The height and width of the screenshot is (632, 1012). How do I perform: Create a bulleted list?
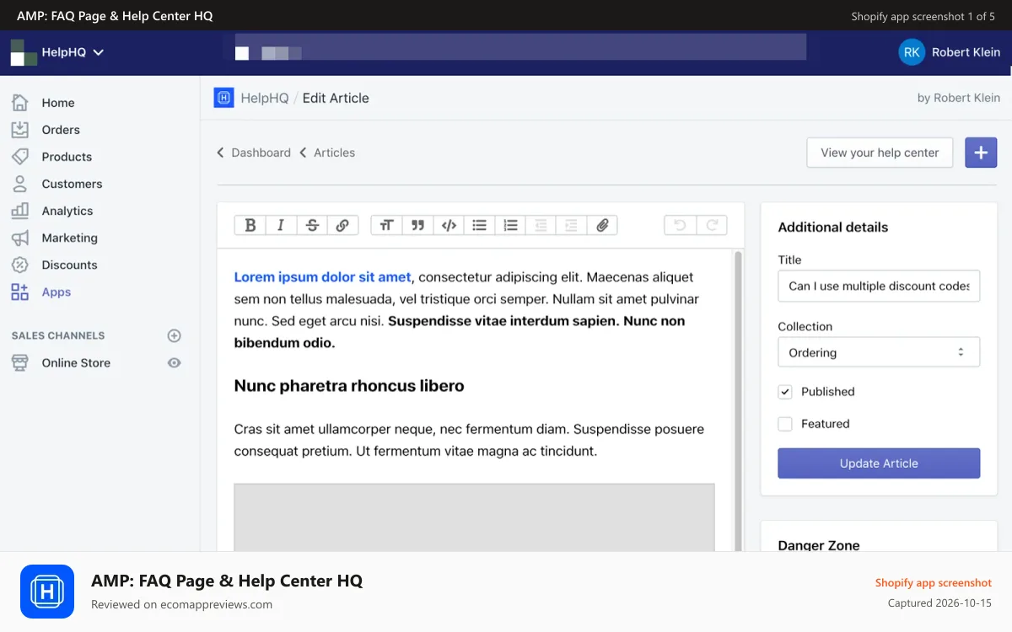click(x=479, y=225)
